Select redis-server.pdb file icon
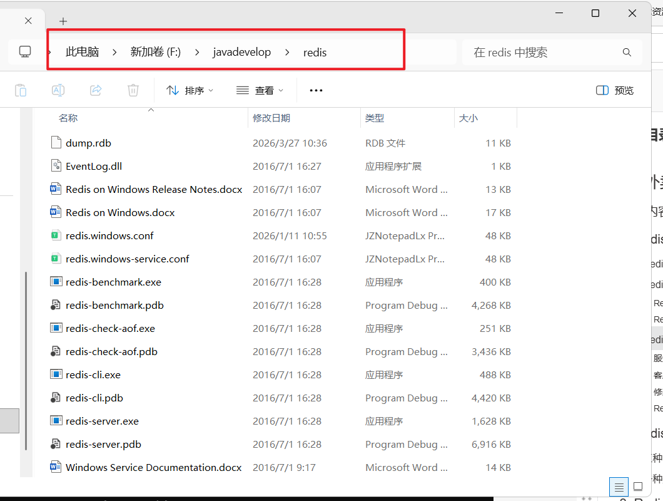Screen dimensions: 663x501 coord(56,444)
